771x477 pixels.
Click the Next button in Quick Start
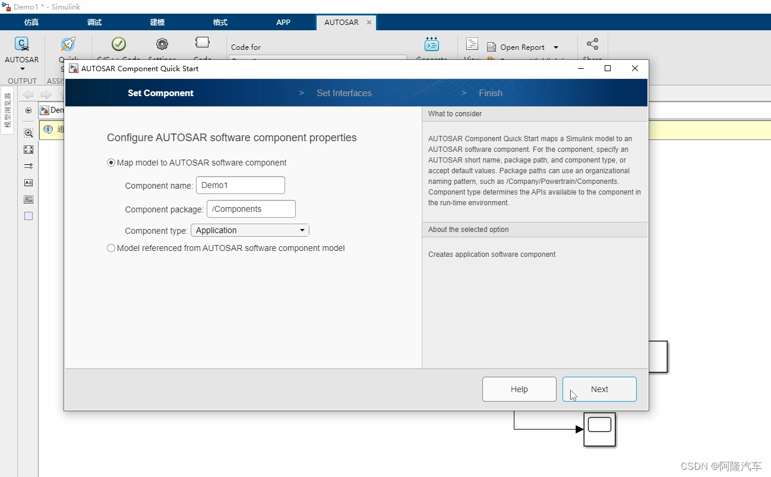[x=599, y=389]
